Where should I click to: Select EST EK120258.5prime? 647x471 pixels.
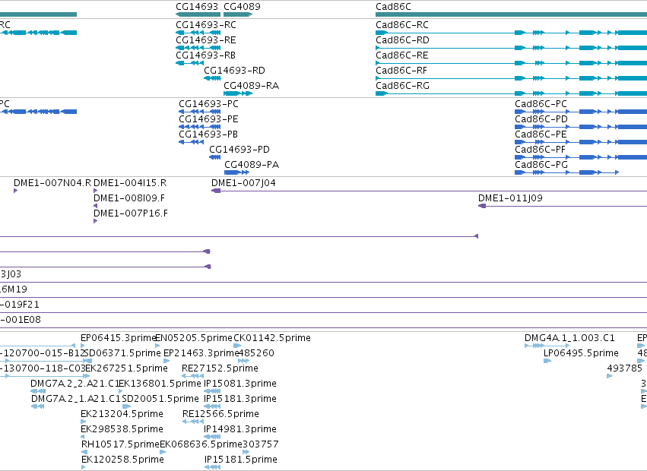122,460
